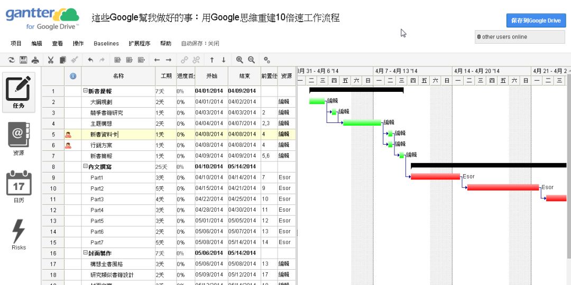Open the 项目 menu
The image size is (571, 285).
pos(16,43)
